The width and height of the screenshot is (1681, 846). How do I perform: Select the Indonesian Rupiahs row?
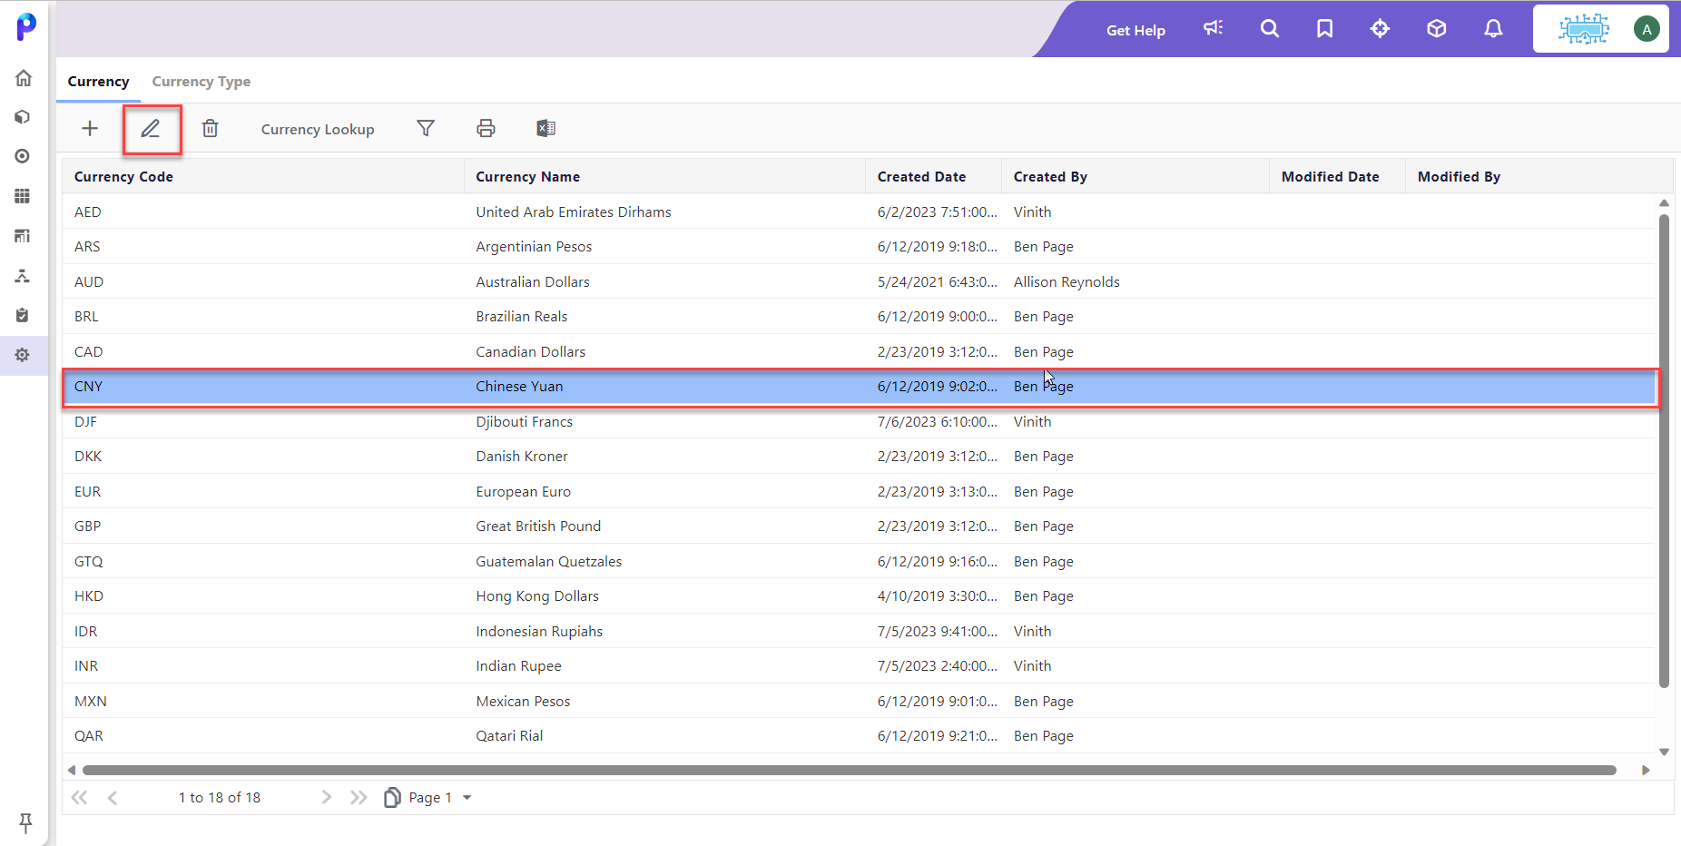(x=860, y=631)
